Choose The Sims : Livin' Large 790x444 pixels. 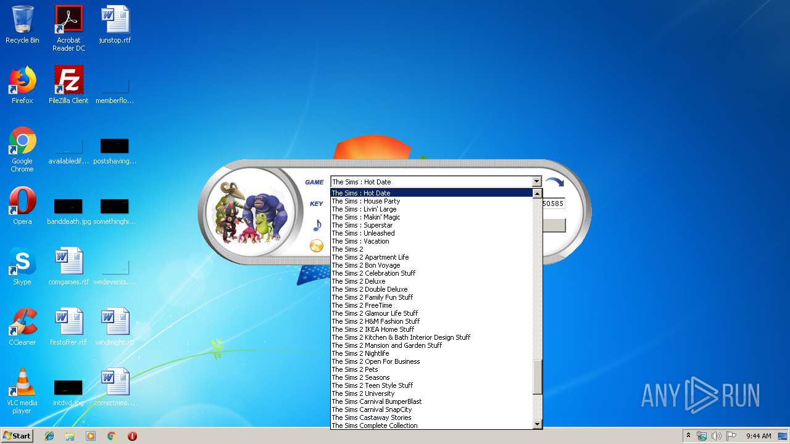click(x=431, y=209)
